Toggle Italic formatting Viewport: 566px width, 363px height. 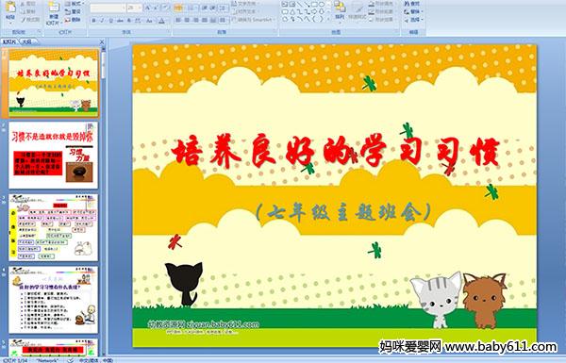(103, 20)
